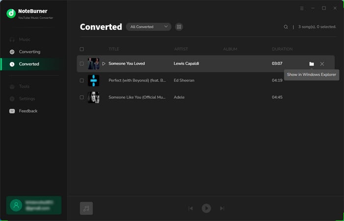Tick the Adele song checkbox
344x221 pixels.
(x=82, y=97)
